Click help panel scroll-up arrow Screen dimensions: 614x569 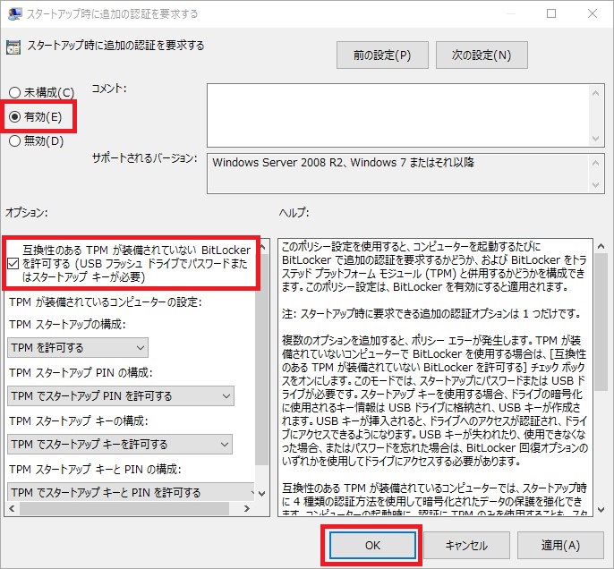pyautogui.click(x=601, y=246)
